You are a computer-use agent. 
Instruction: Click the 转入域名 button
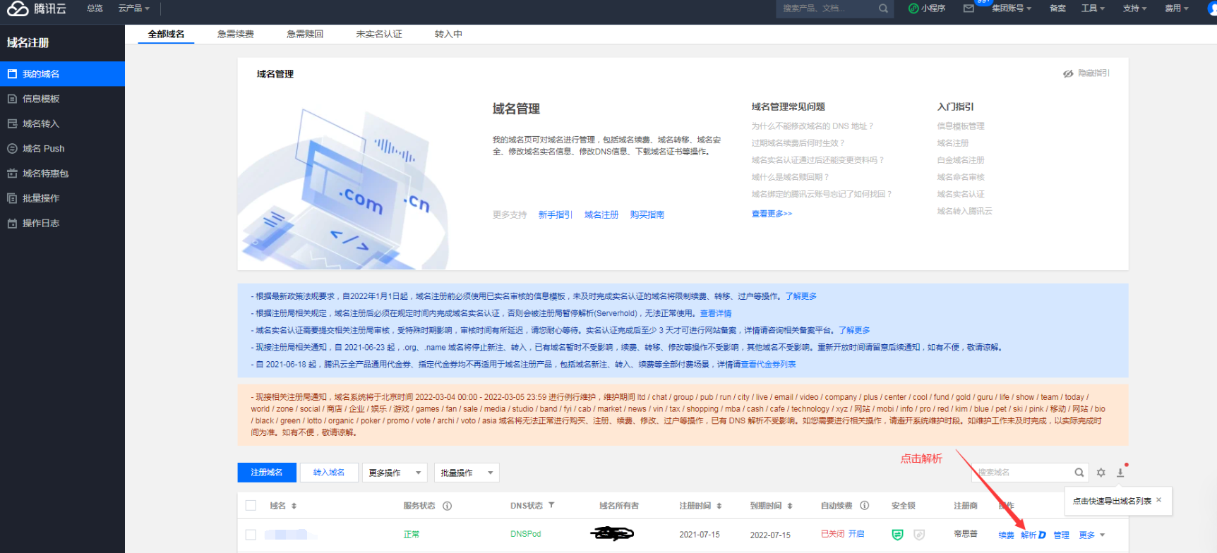[x=329, y=473]
